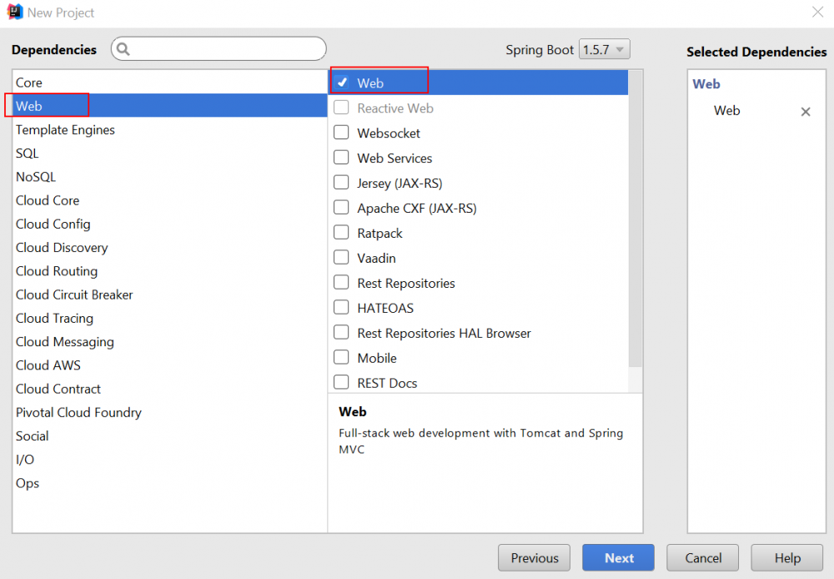
Task: Enable the HATEOAS checkbox
Action: 341,308
